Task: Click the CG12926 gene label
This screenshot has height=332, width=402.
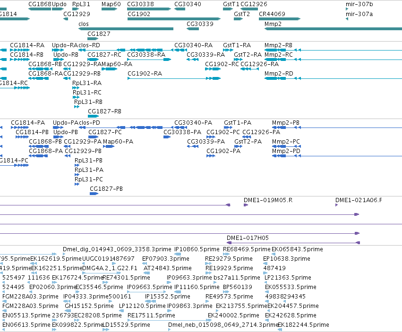Action: pyautogui.click(x=254, y=4)
